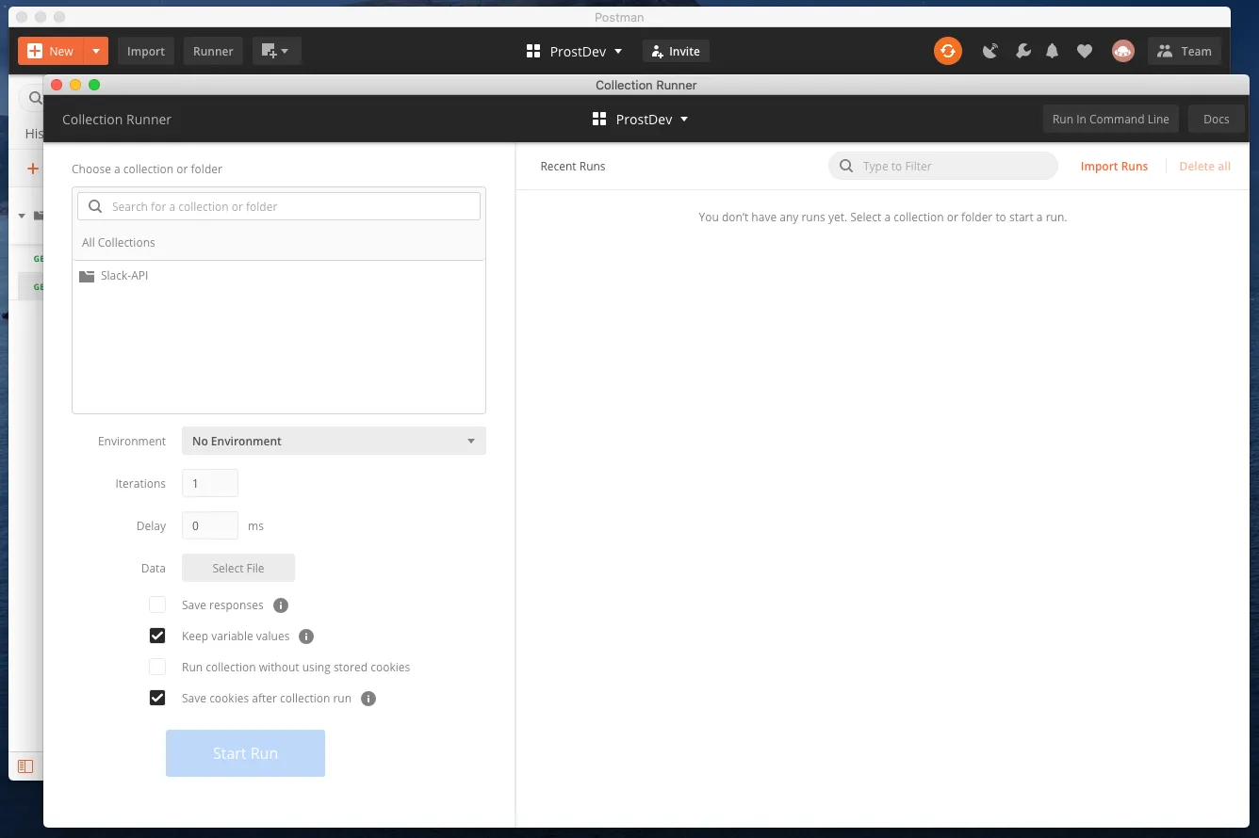The width and height of the screenshot is (1259, 838).
Task: Click the Runner button
Action: point(213,51)
